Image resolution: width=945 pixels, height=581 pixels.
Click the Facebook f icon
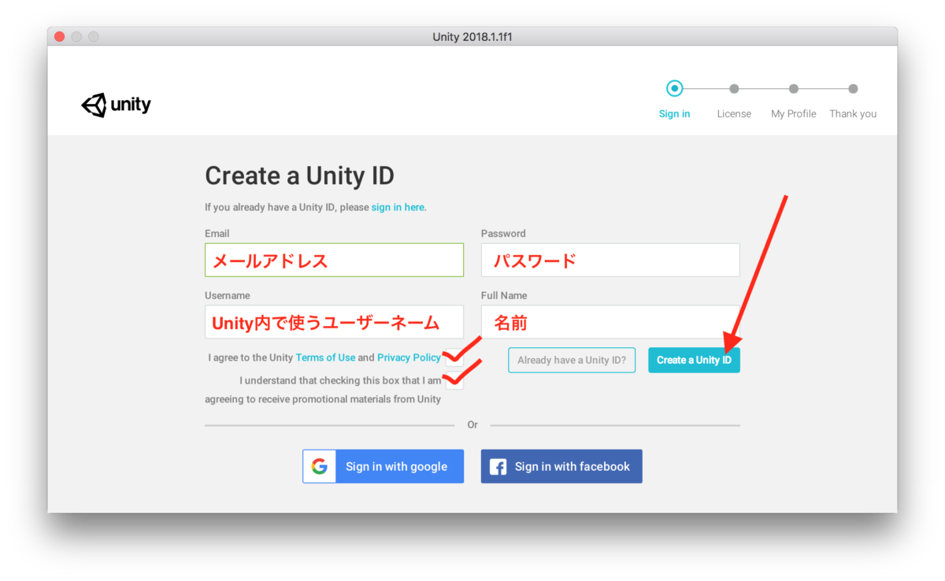pos(498,467)
